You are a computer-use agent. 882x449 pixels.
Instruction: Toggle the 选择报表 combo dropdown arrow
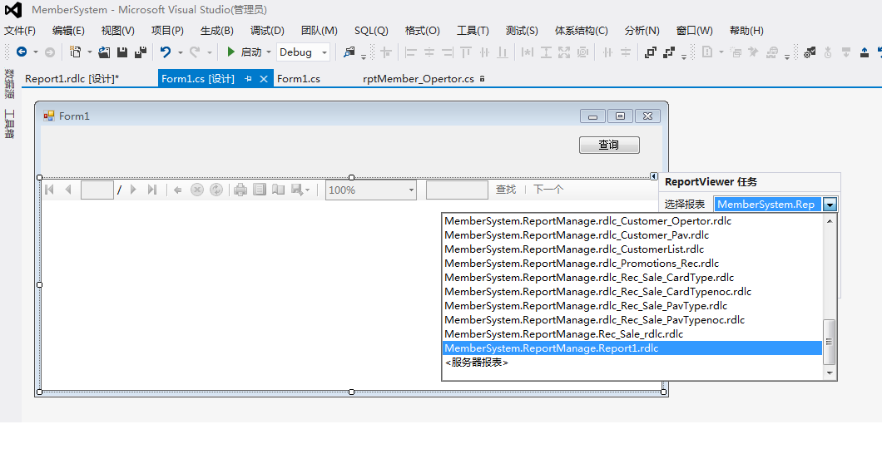point(830,205)
